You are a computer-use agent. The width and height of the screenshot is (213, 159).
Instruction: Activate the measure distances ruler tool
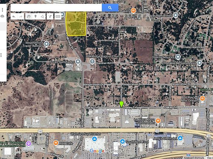coord(58,17)
